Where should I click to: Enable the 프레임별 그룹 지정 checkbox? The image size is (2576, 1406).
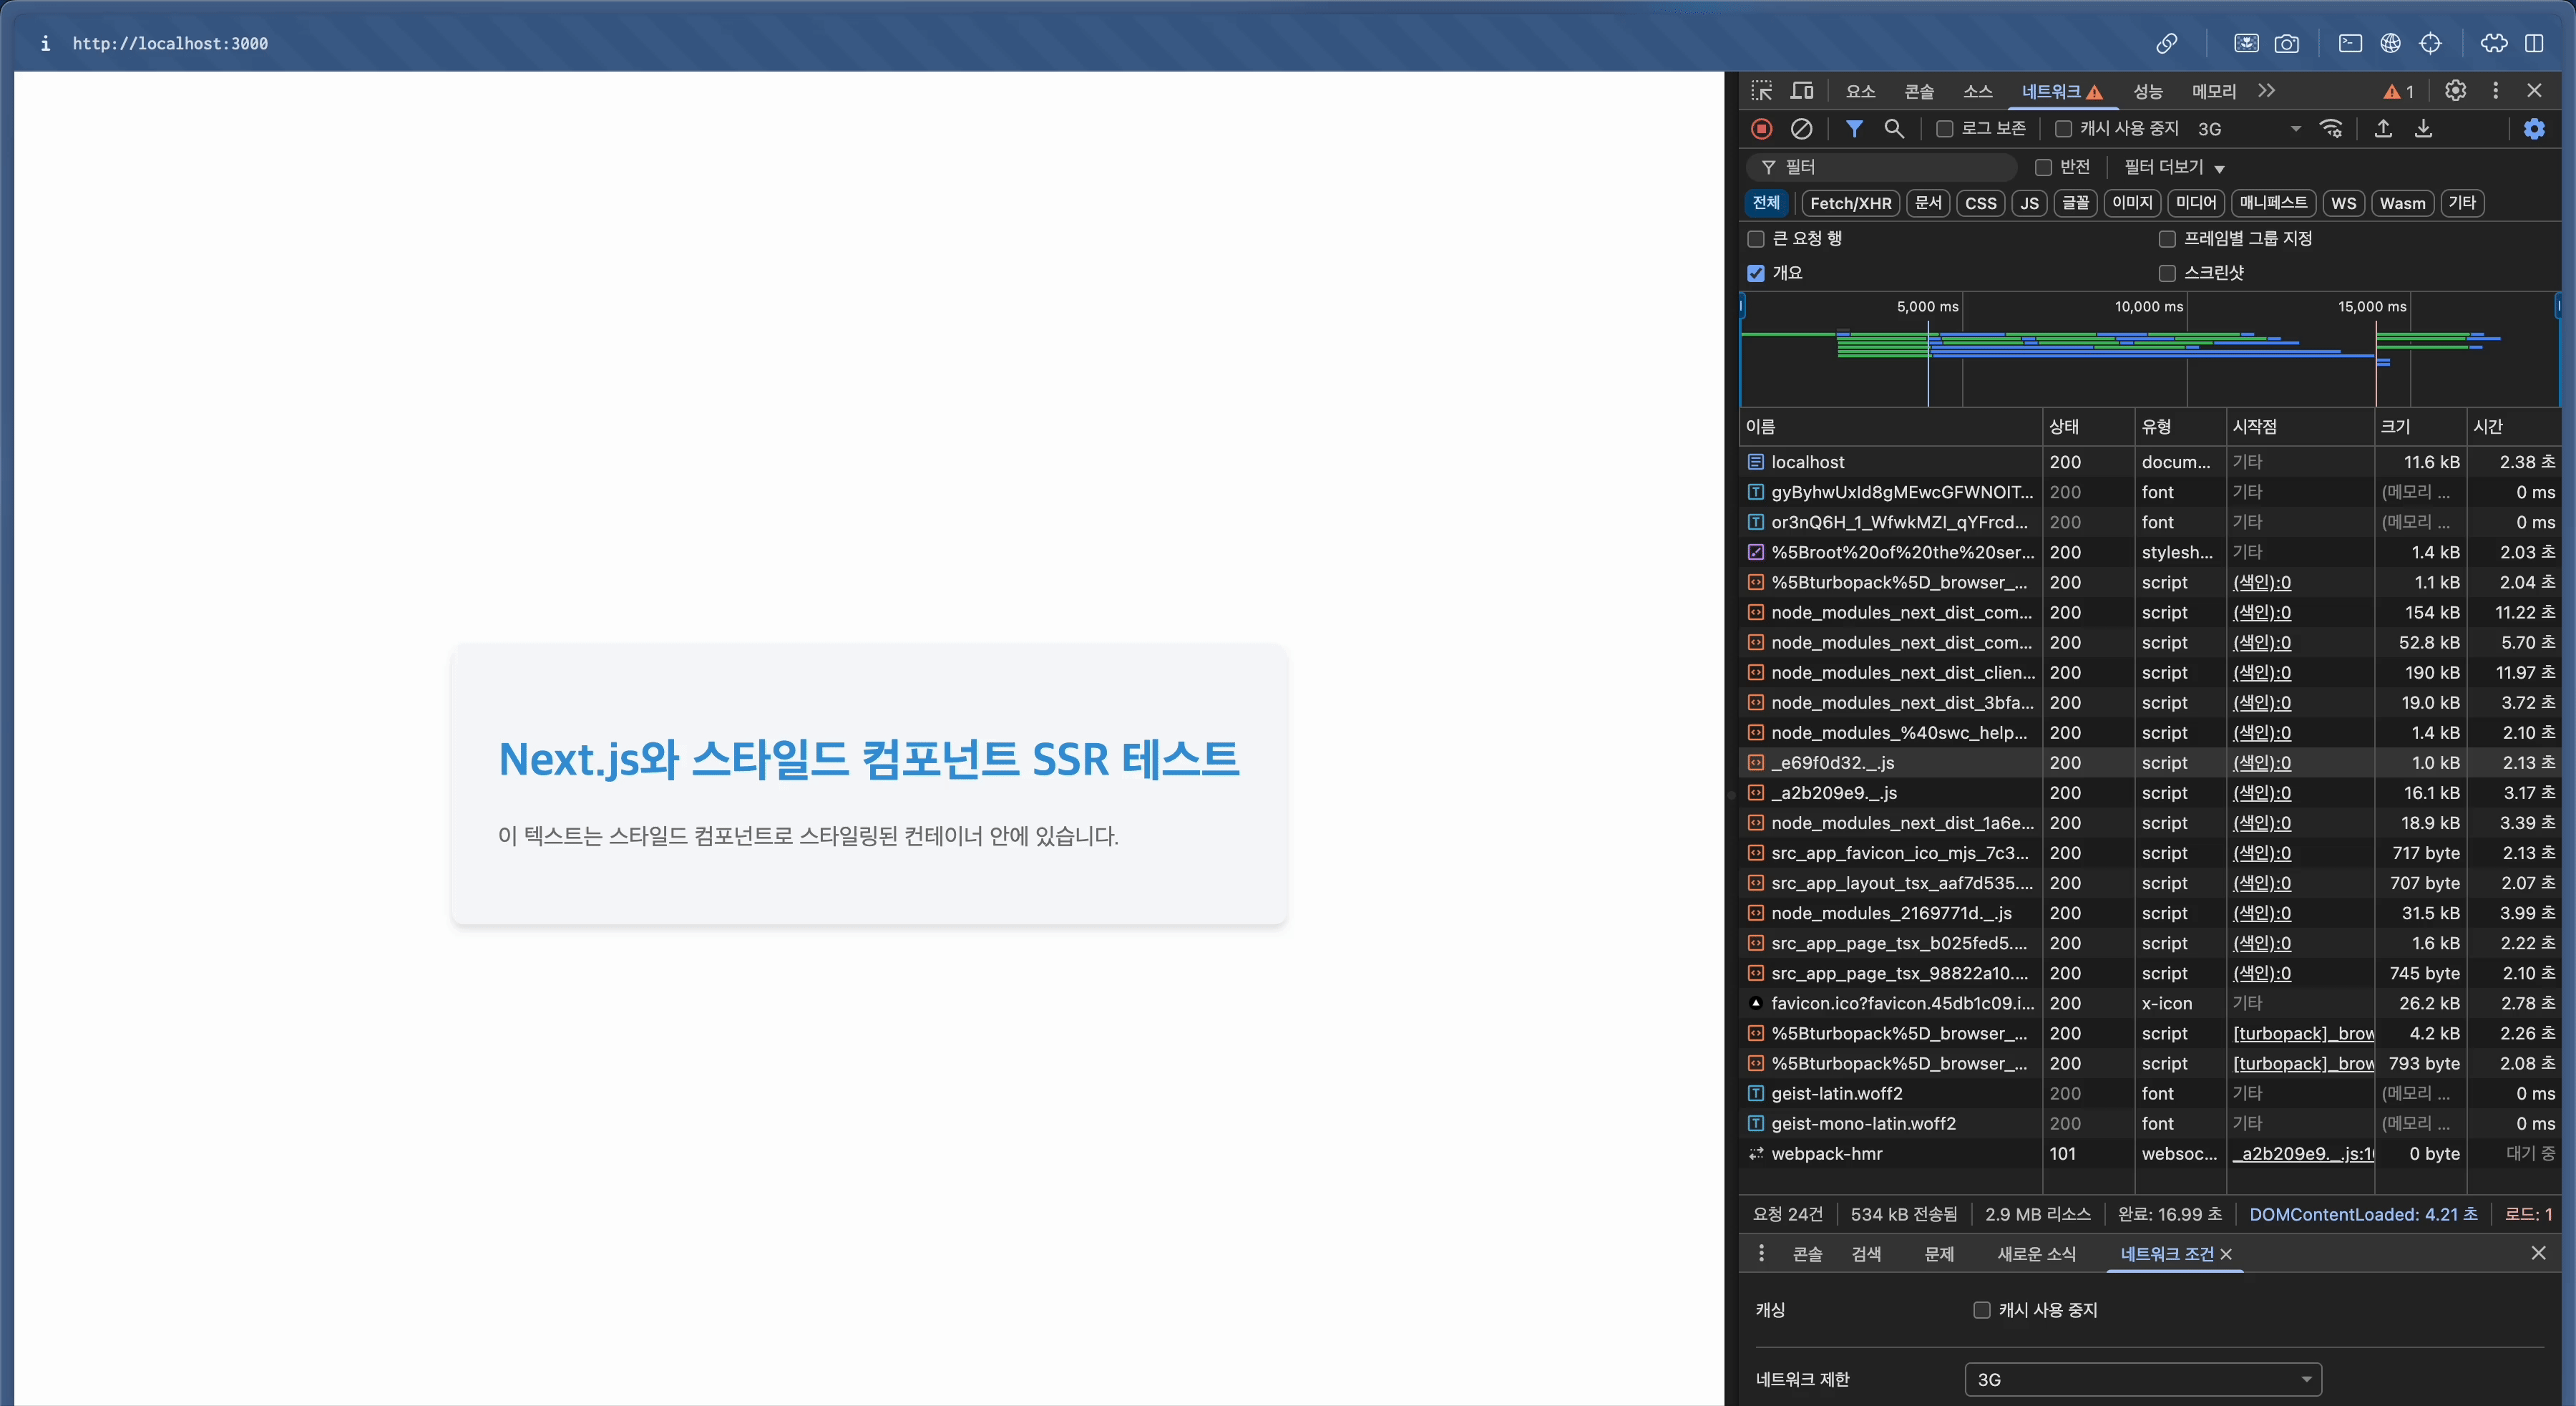(x=2167, y=238)
